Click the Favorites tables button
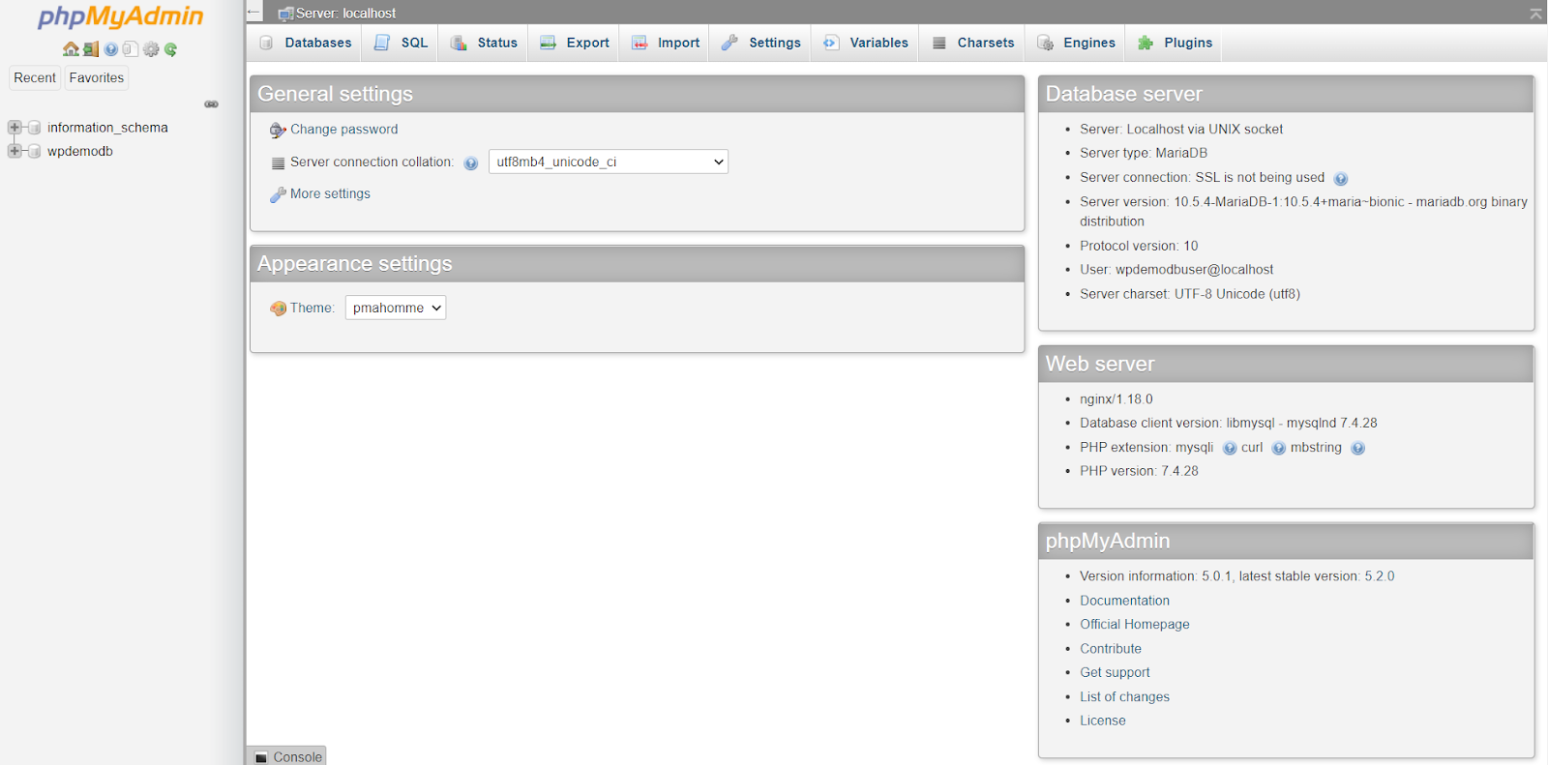This screenshot has width=1548, height=765. pyautogui.click(x=97, y=77)
